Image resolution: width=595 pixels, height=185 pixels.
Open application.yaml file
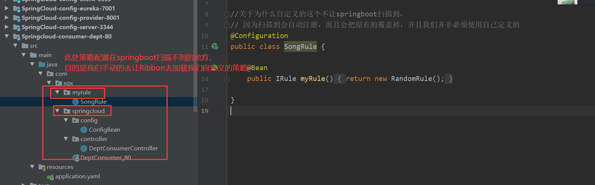click(x=77, y=176)
